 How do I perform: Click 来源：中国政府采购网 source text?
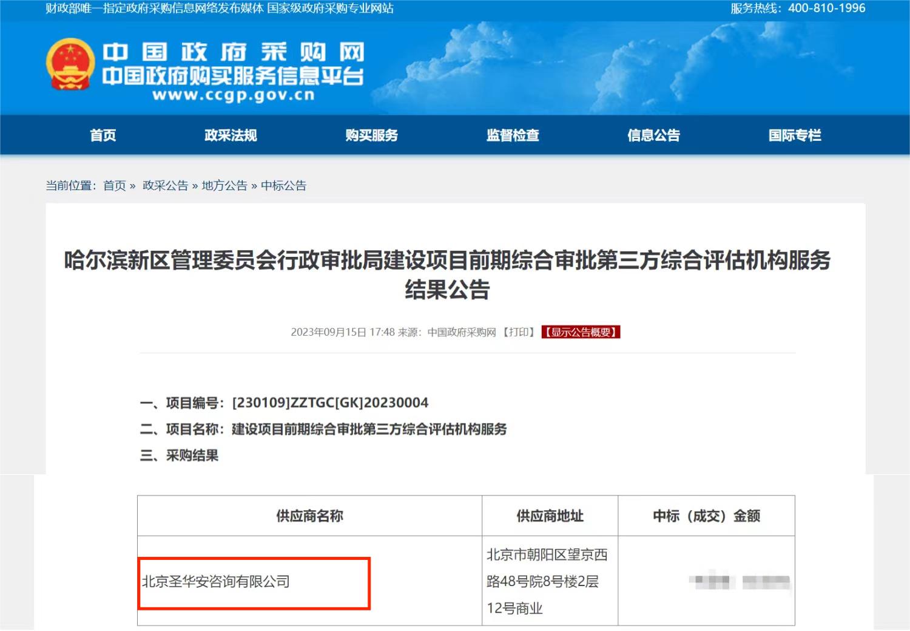point(447,332)
